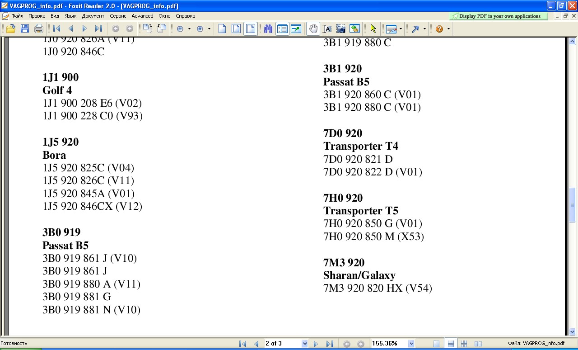This screenshot has height=350, width=578.
Task: Click the scrollbar up arrow
Action: [x=573, y=42]
